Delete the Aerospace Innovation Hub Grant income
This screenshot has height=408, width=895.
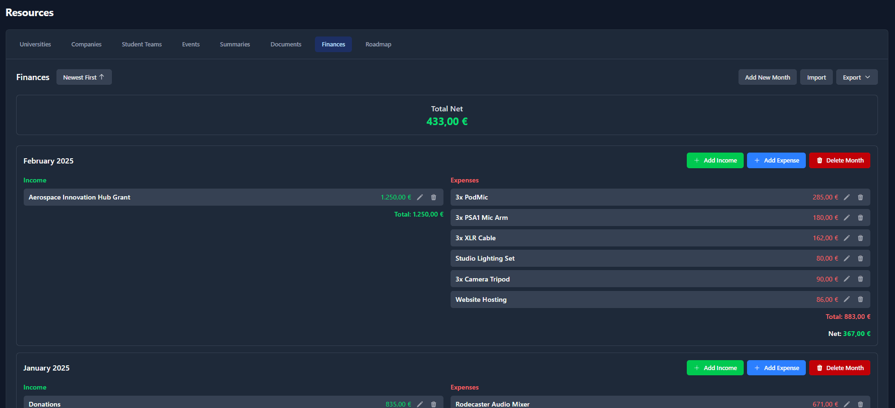click(x=434, y=197)
